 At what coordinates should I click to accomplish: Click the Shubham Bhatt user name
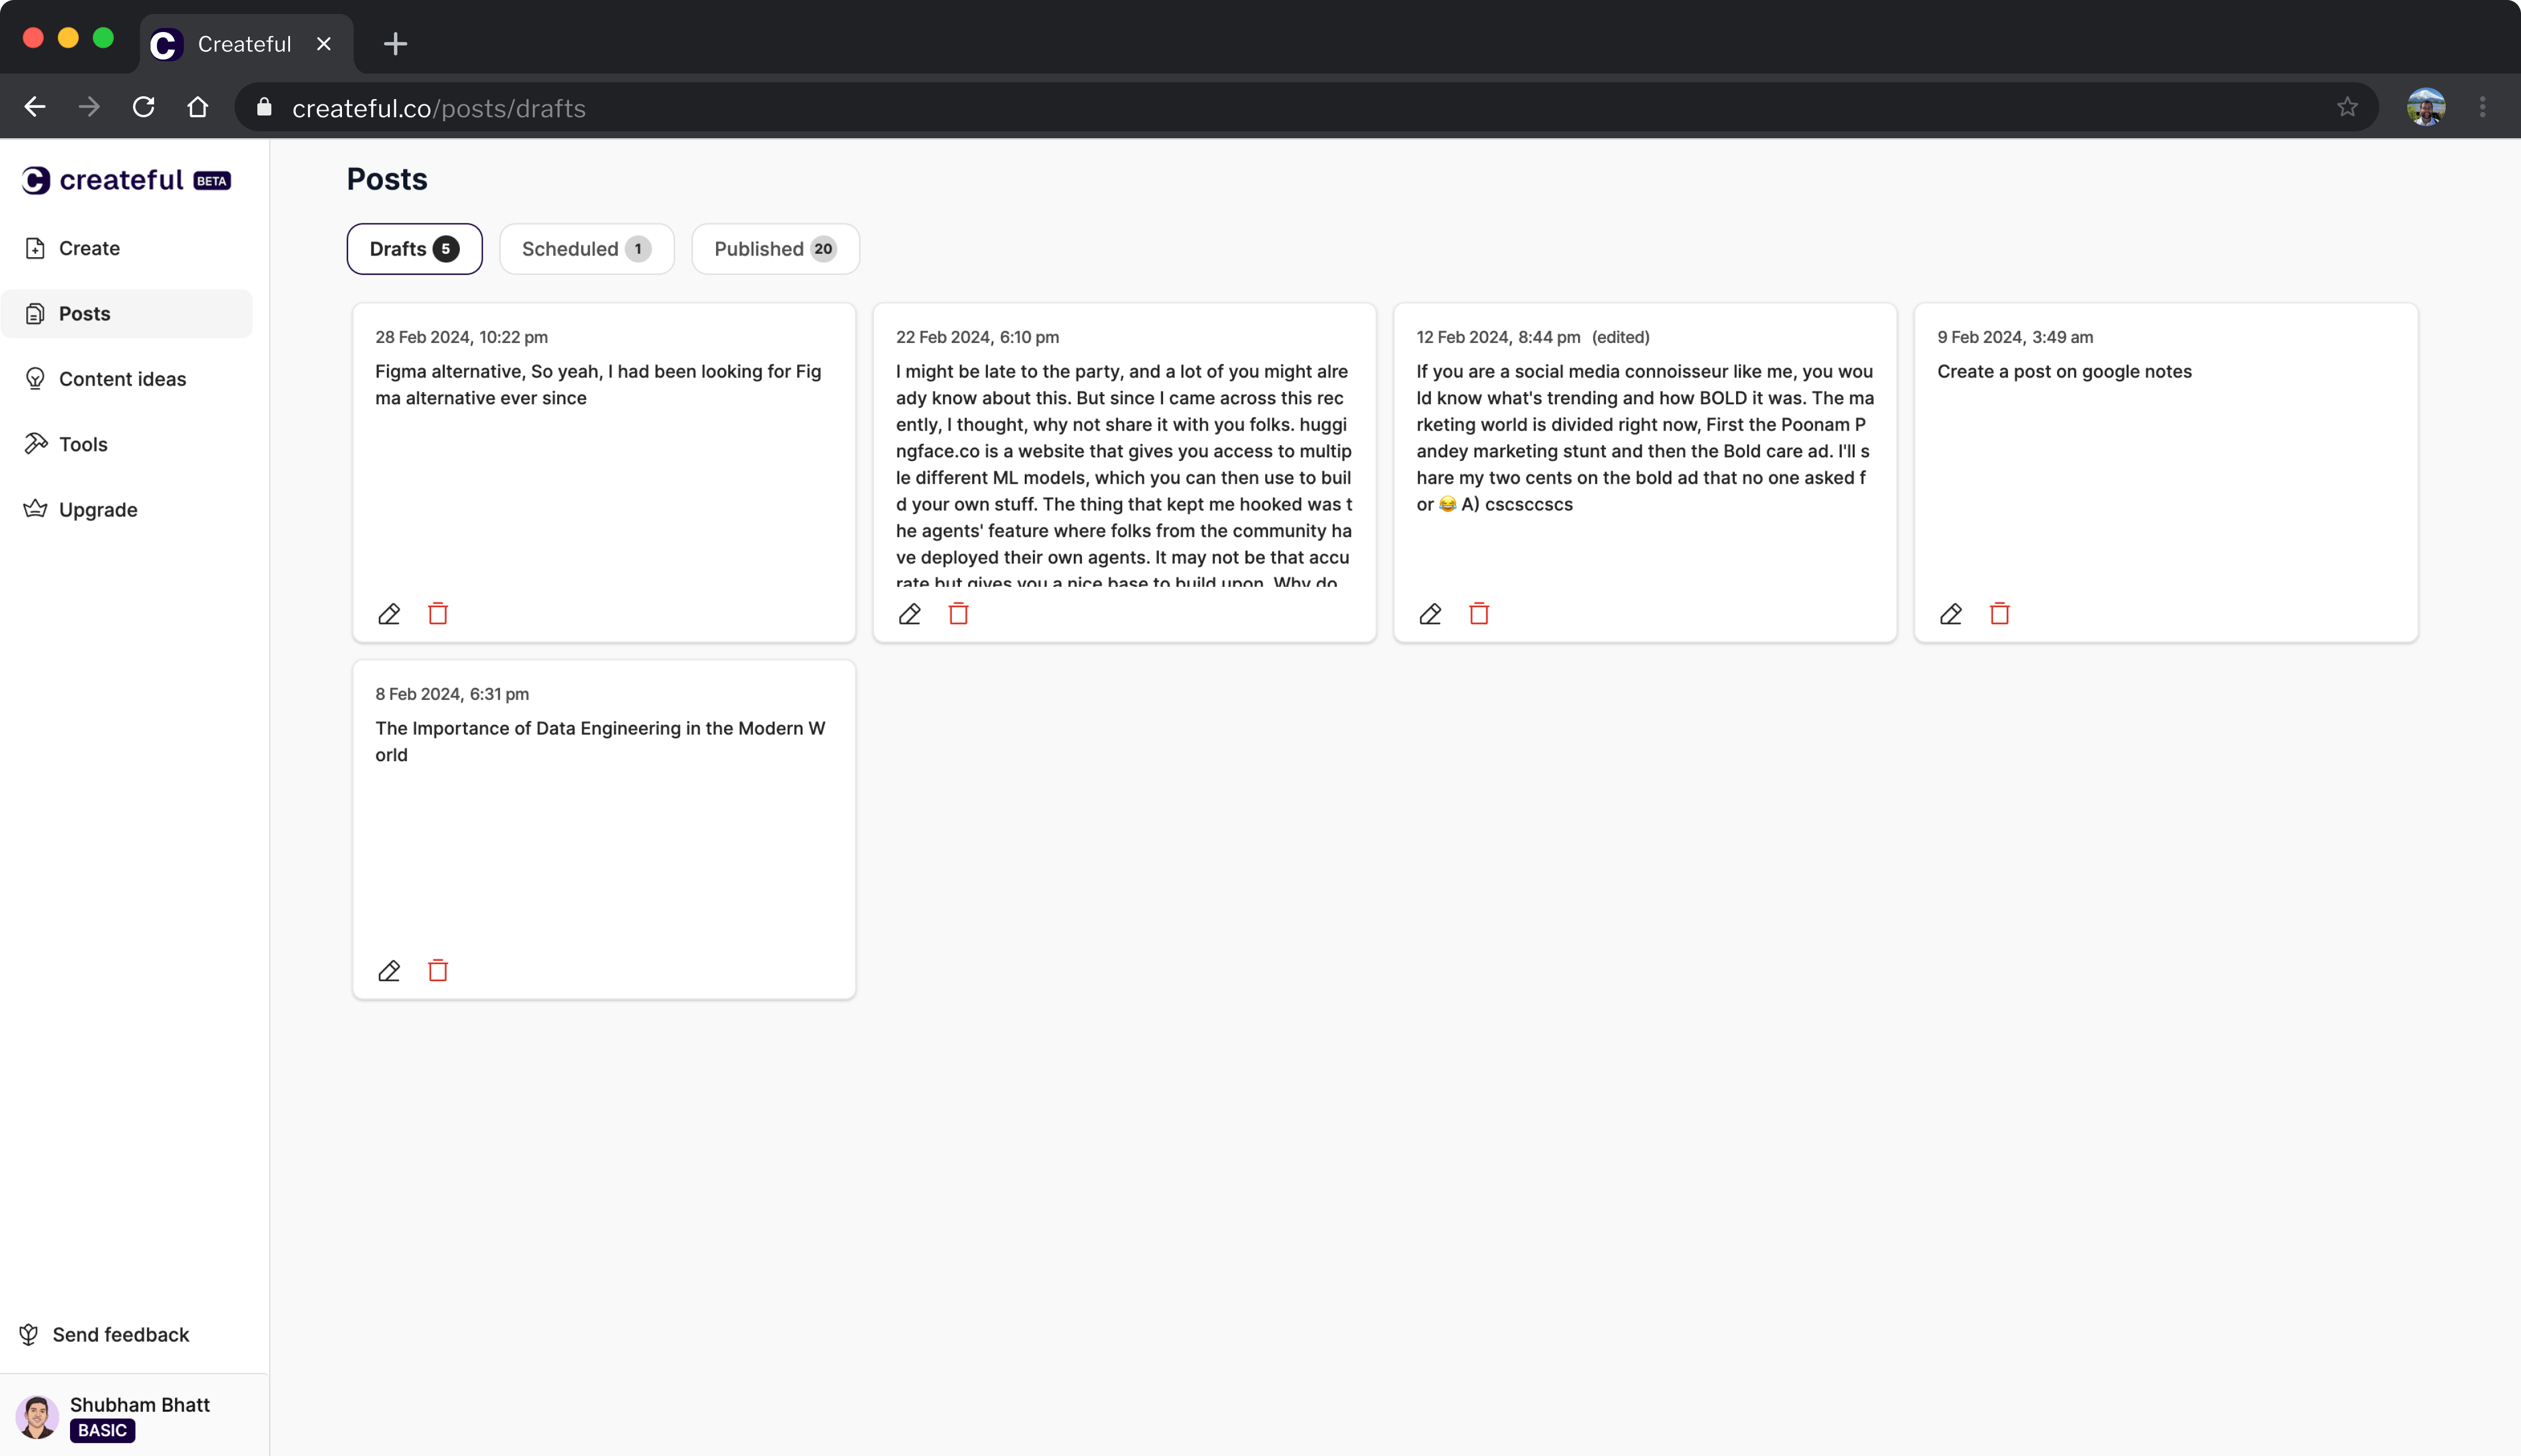(140, 1405)
